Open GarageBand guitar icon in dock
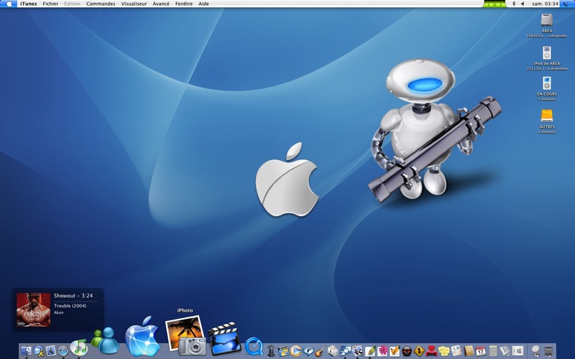Viewport: 575px width, 359px height. pyautogui.click(x=320, y=351)
